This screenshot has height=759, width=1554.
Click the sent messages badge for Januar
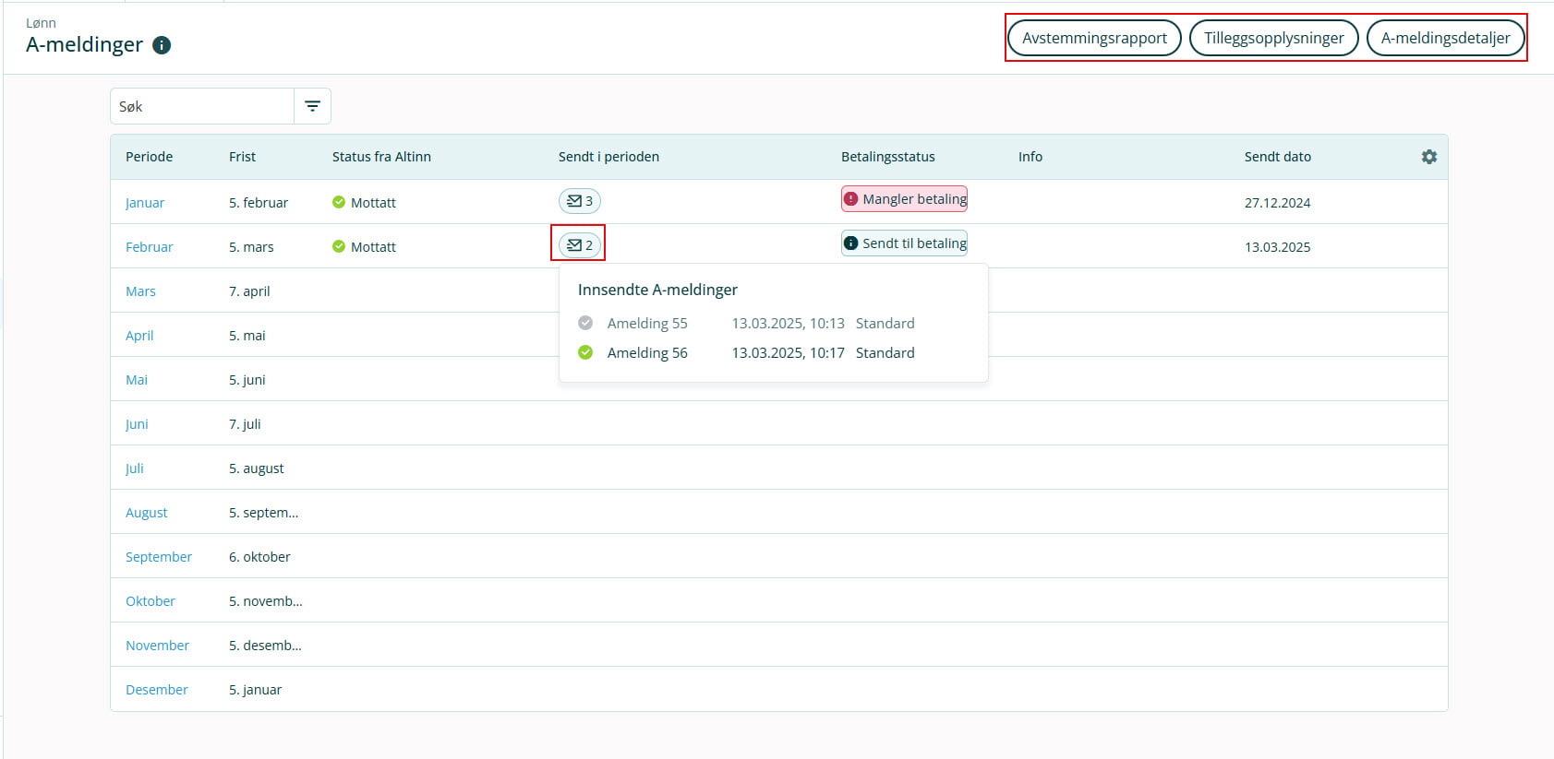tap(579, 201)
